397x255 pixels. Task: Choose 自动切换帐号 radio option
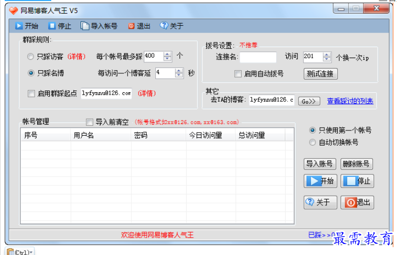(x=312, y=142)
